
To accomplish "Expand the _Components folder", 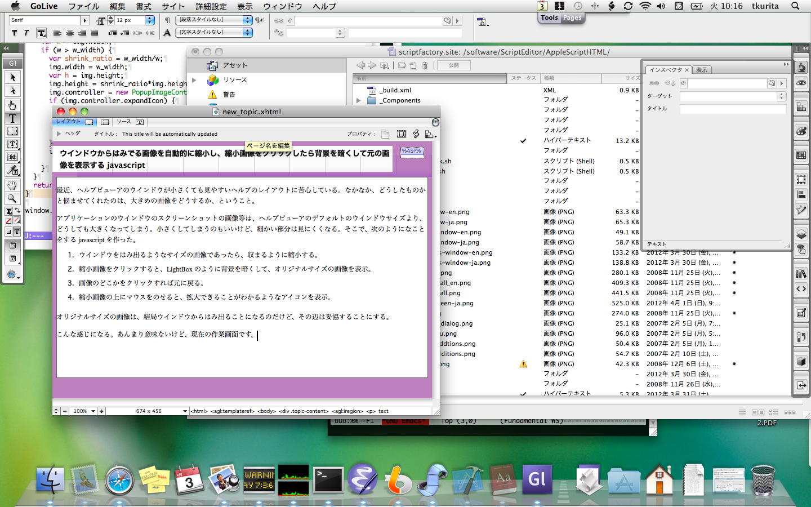I will tap(358, 100).
